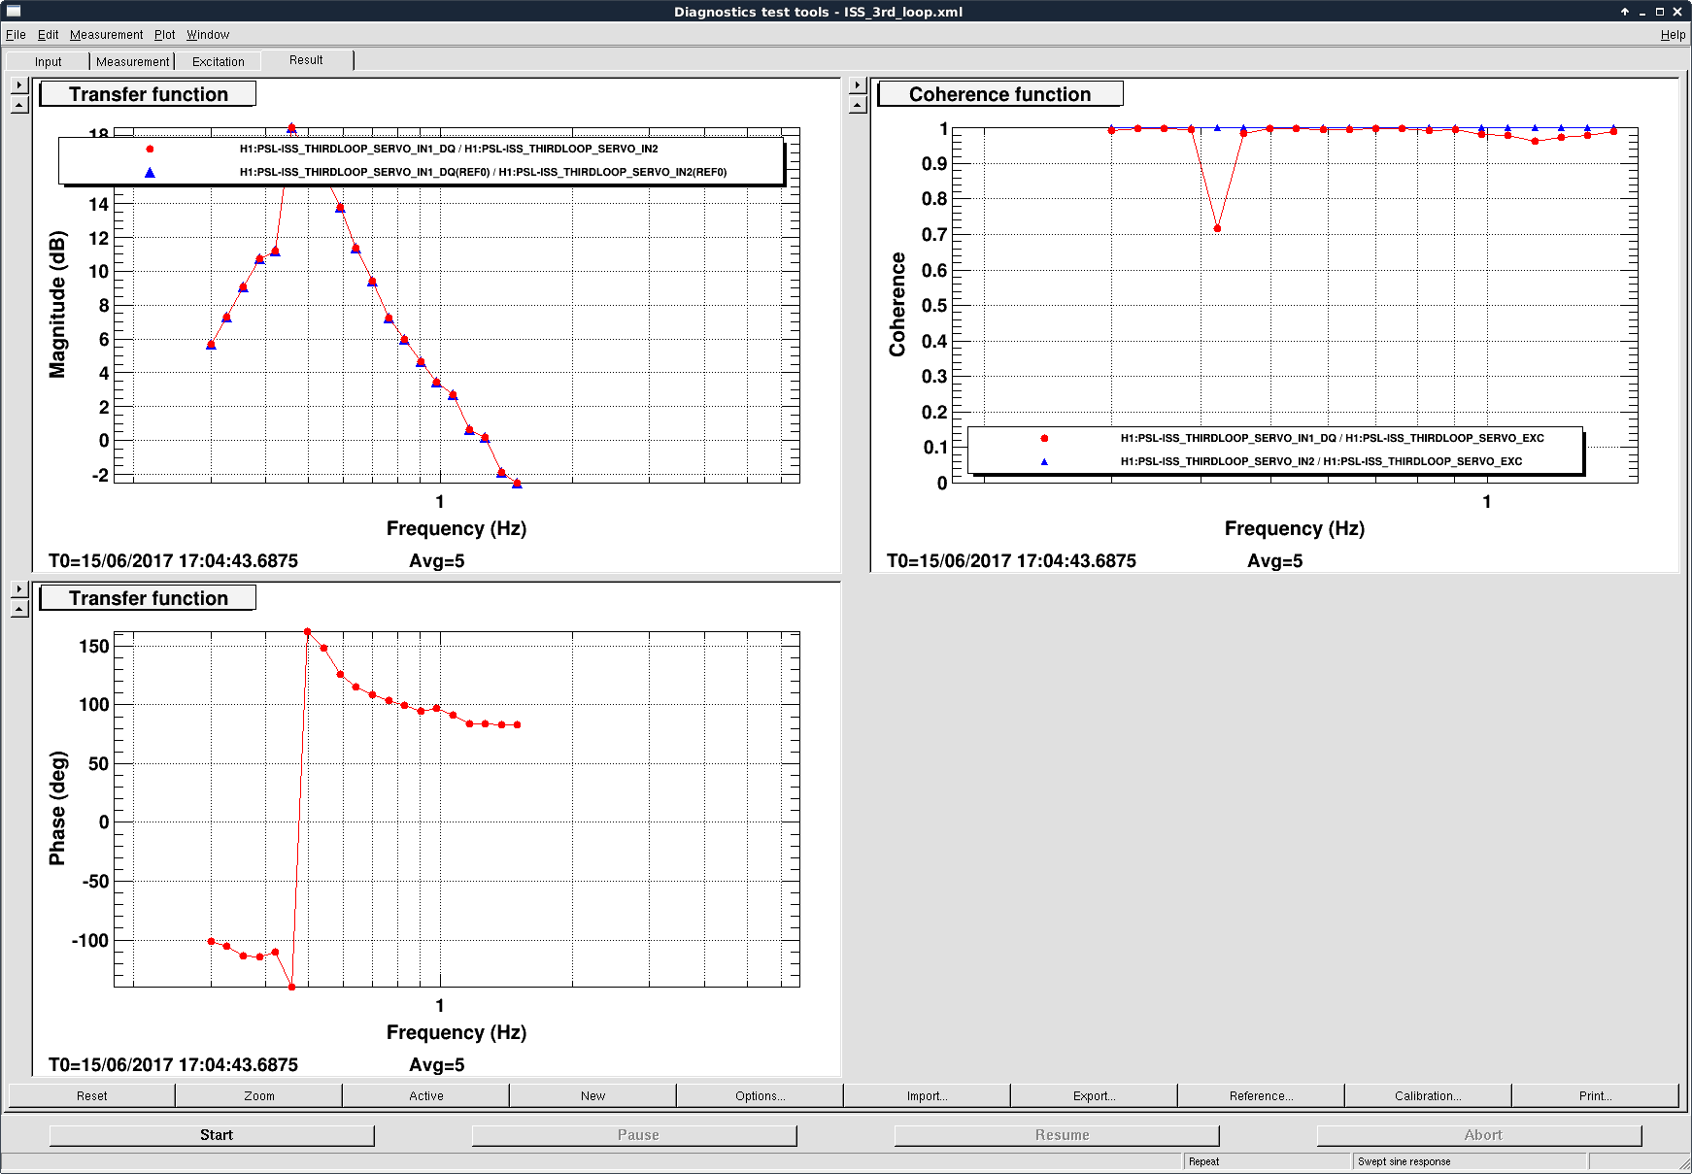Click 'Avg=5' text under coherence plot

1274,561
